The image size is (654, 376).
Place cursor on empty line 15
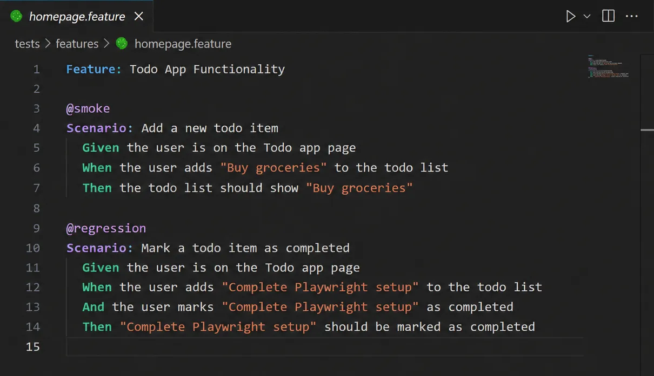point(324,347)
